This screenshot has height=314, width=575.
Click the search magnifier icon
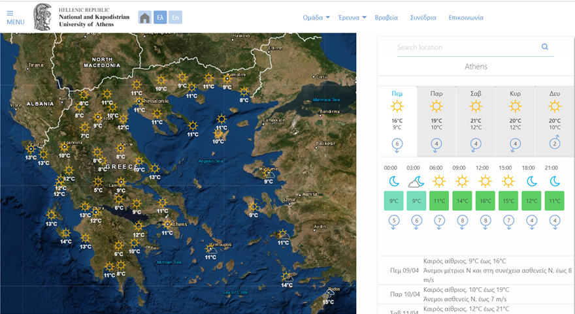545,47
